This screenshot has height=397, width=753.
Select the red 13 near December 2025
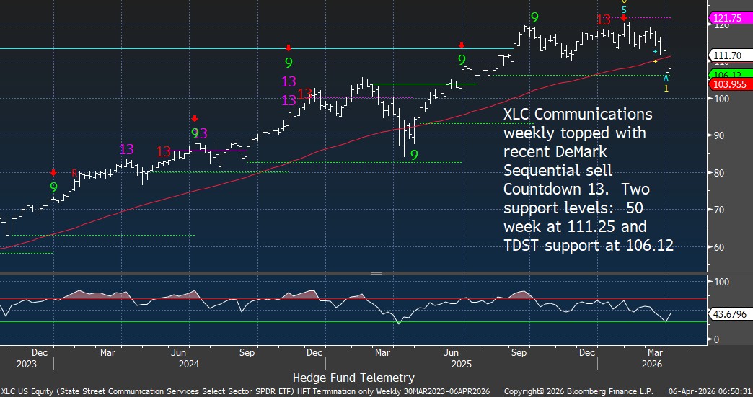point(604,19)
